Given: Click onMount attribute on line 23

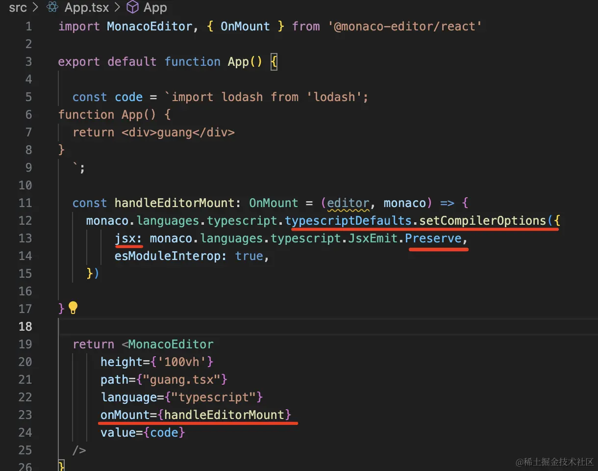Looking at the screenshot, I should 125,415.
